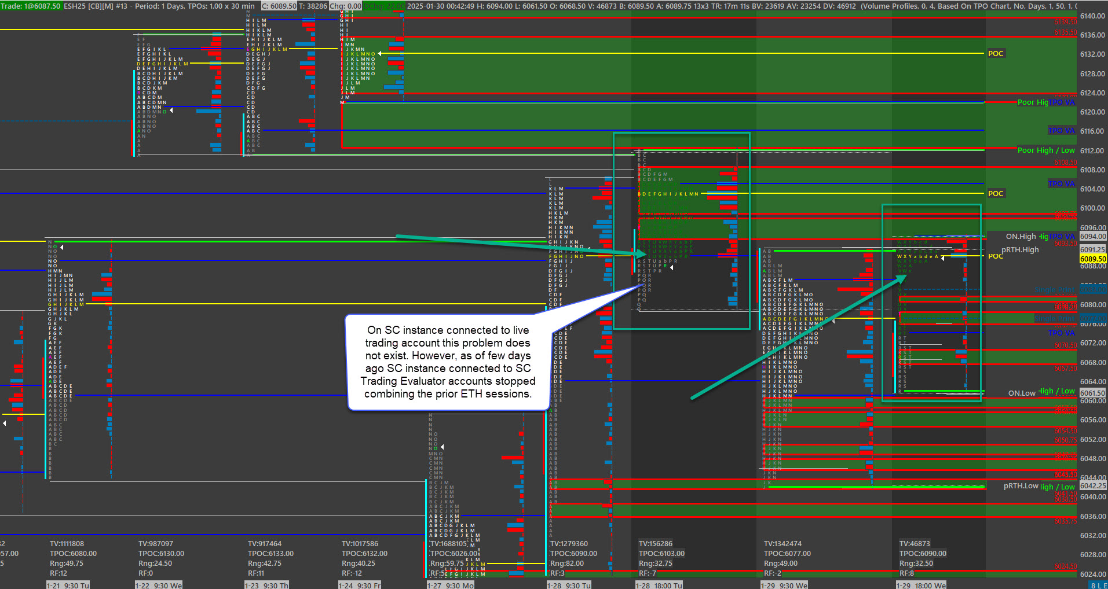Click the 6094.00 price axis marker
The width and height of the screenshot is (1108, 589).
tap(1092, 236)
